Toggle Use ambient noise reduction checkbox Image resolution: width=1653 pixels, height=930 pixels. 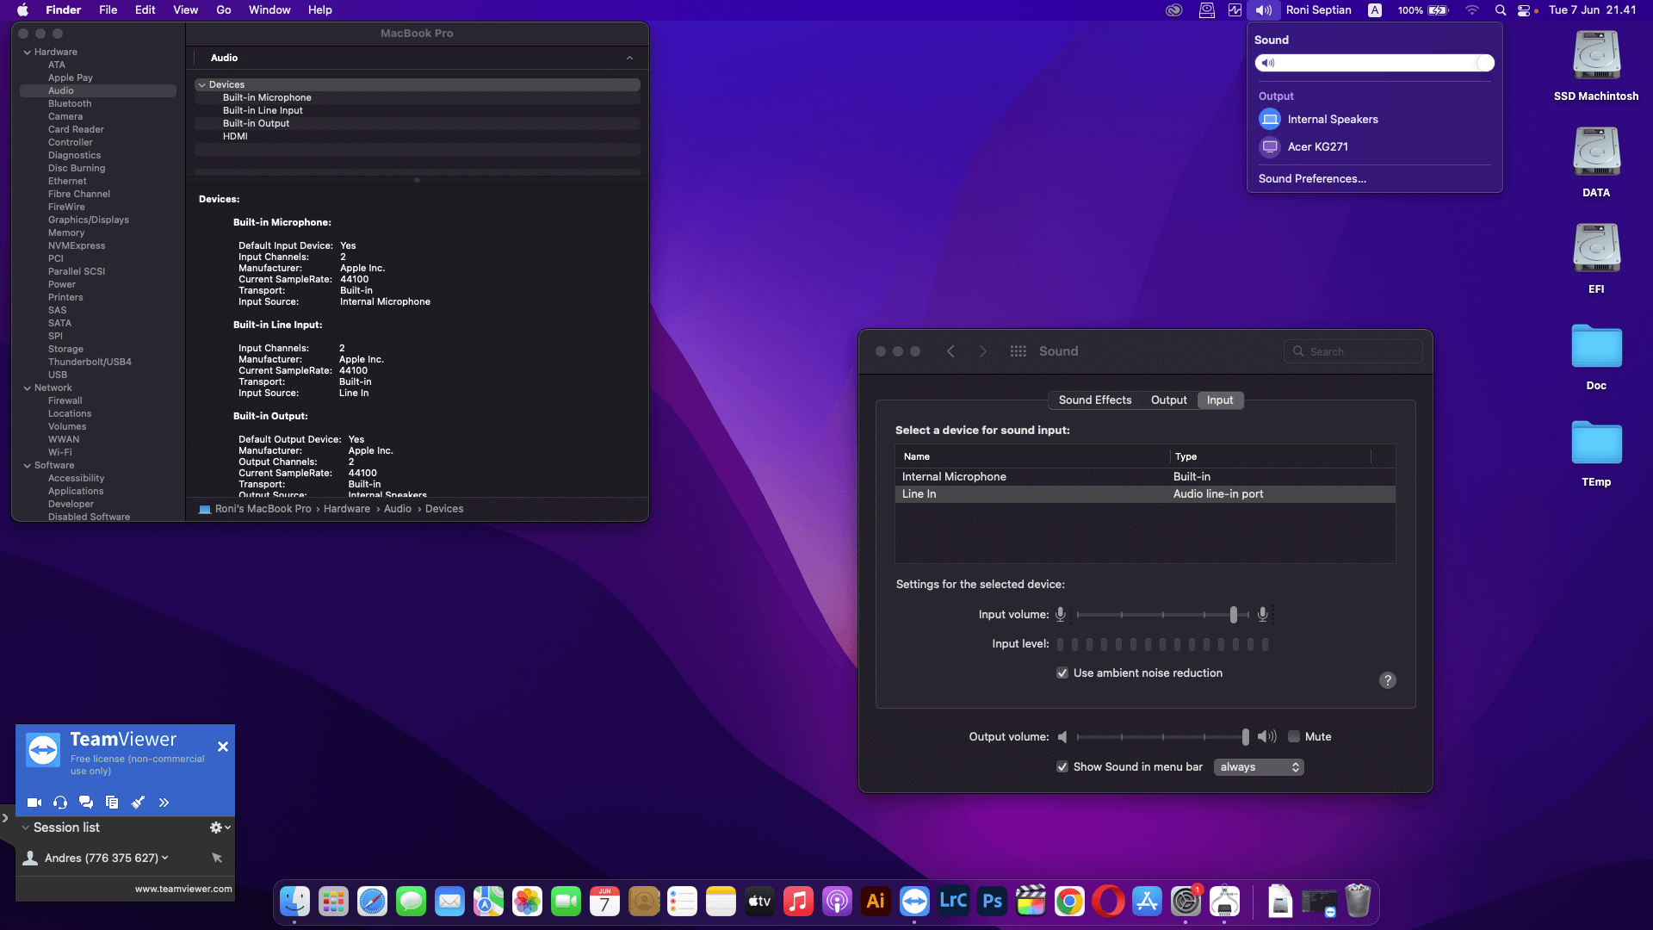click(1062, 673)
